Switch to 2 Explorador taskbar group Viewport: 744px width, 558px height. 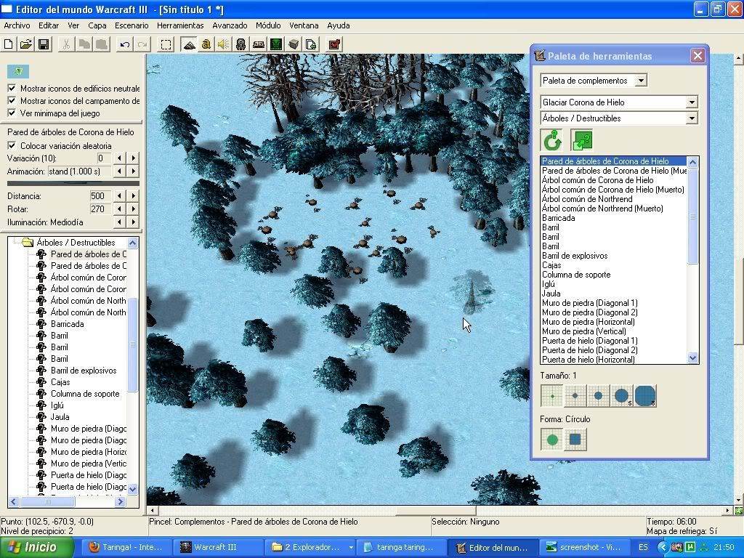pos(308,548)
